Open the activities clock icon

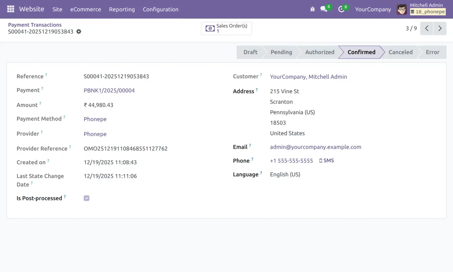341,9
